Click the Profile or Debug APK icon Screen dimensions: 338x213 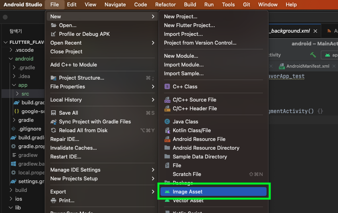coord(53,34)
